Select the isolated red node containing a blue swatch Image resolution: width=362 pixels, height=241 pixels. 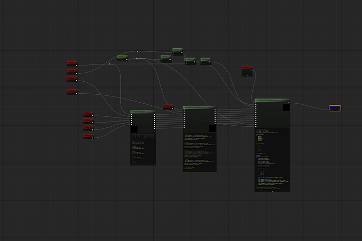pos(247,71)
